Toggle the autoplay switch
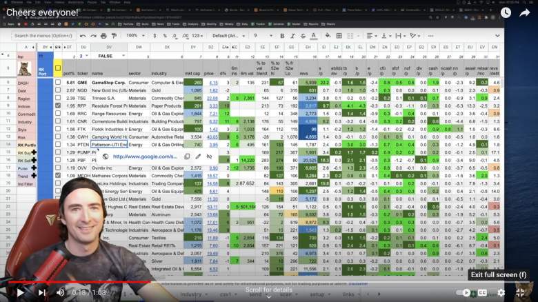538x302 pixels. [x=466, y=292]
